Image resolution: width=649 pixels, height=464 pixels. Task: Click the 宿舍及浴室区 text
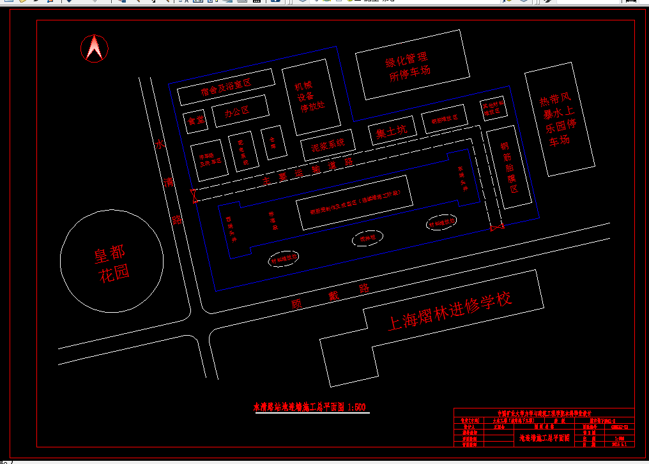click(226, 87)
